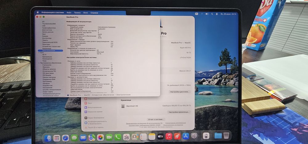Screen dimensions: 308x144
Task: Click serial number value LF43467XQN
Action: [185, 58]
